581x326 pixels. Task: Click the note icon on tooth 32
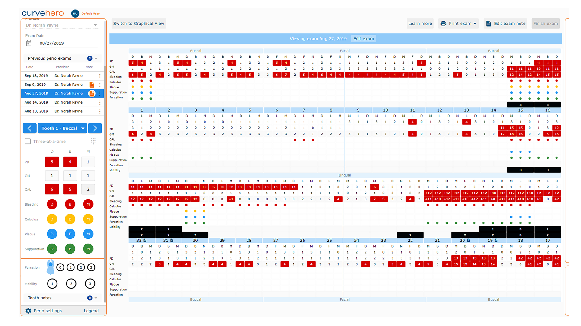(145, 241)
